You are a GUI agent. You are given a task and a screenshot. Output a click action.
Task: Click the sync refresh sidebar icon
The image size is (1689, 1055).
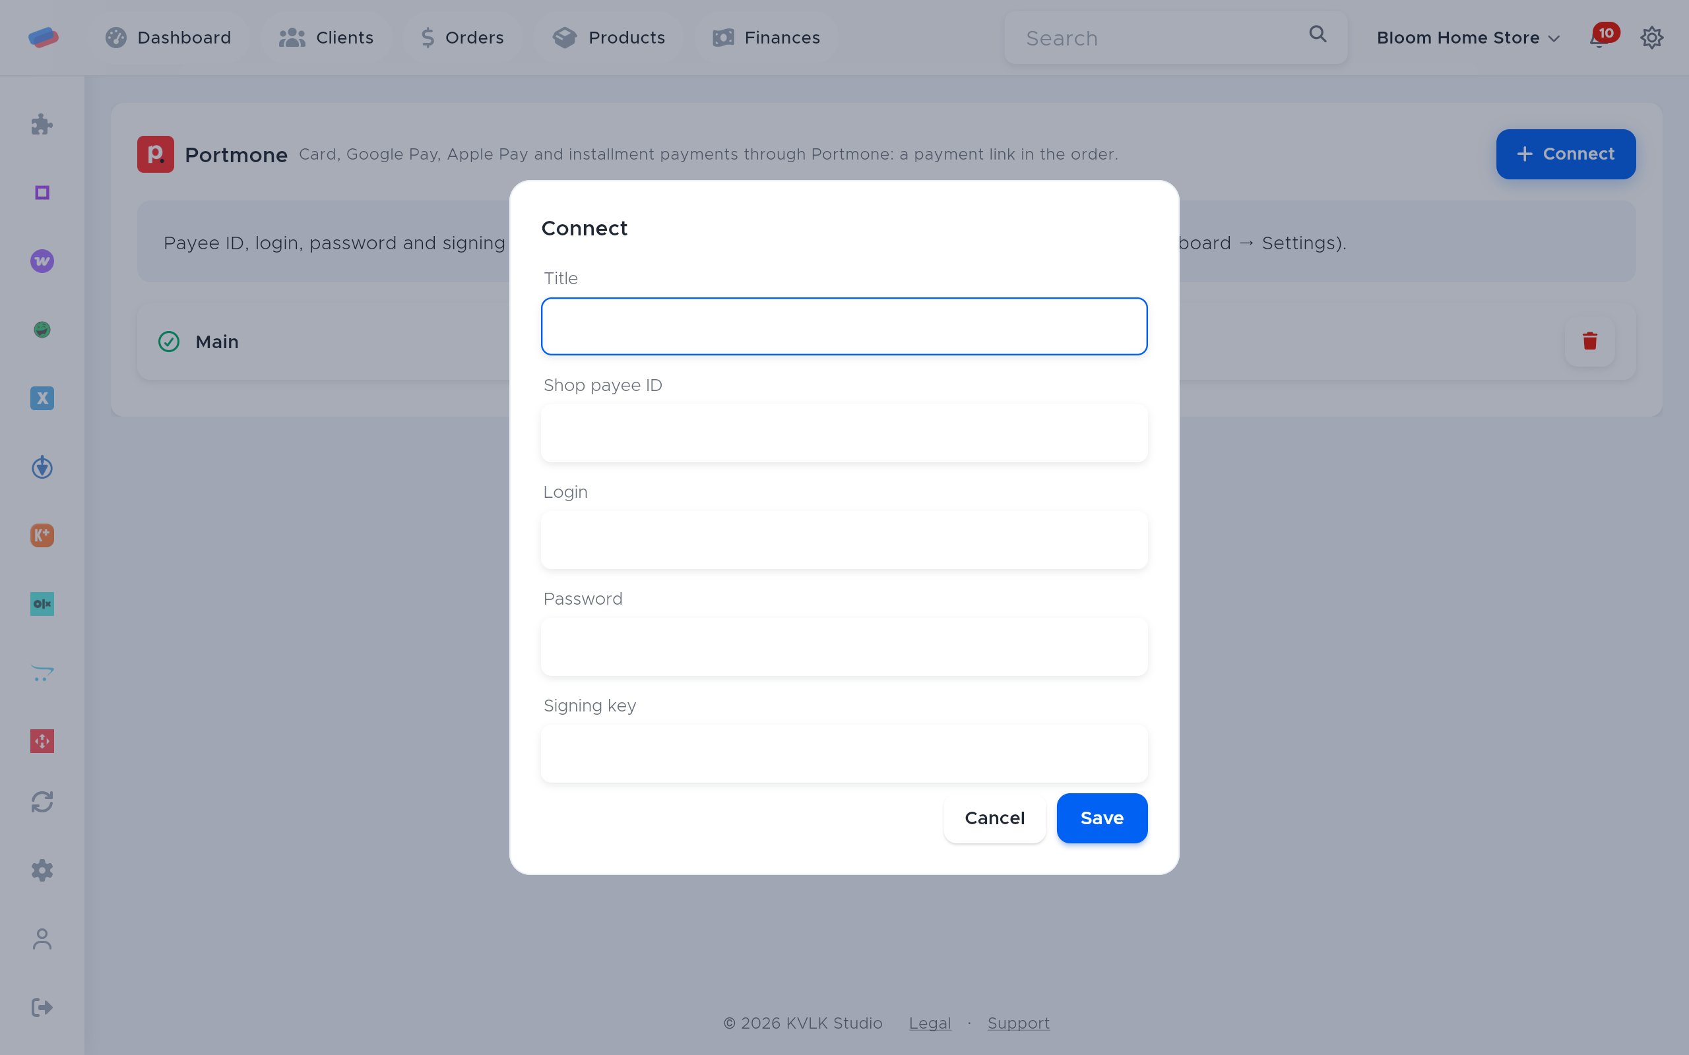[x=42, y=802]
